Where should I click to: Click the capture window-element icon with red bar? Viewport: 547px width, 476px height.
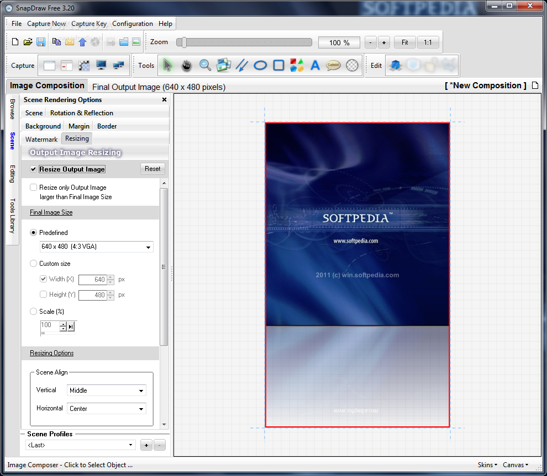(66, 66)
